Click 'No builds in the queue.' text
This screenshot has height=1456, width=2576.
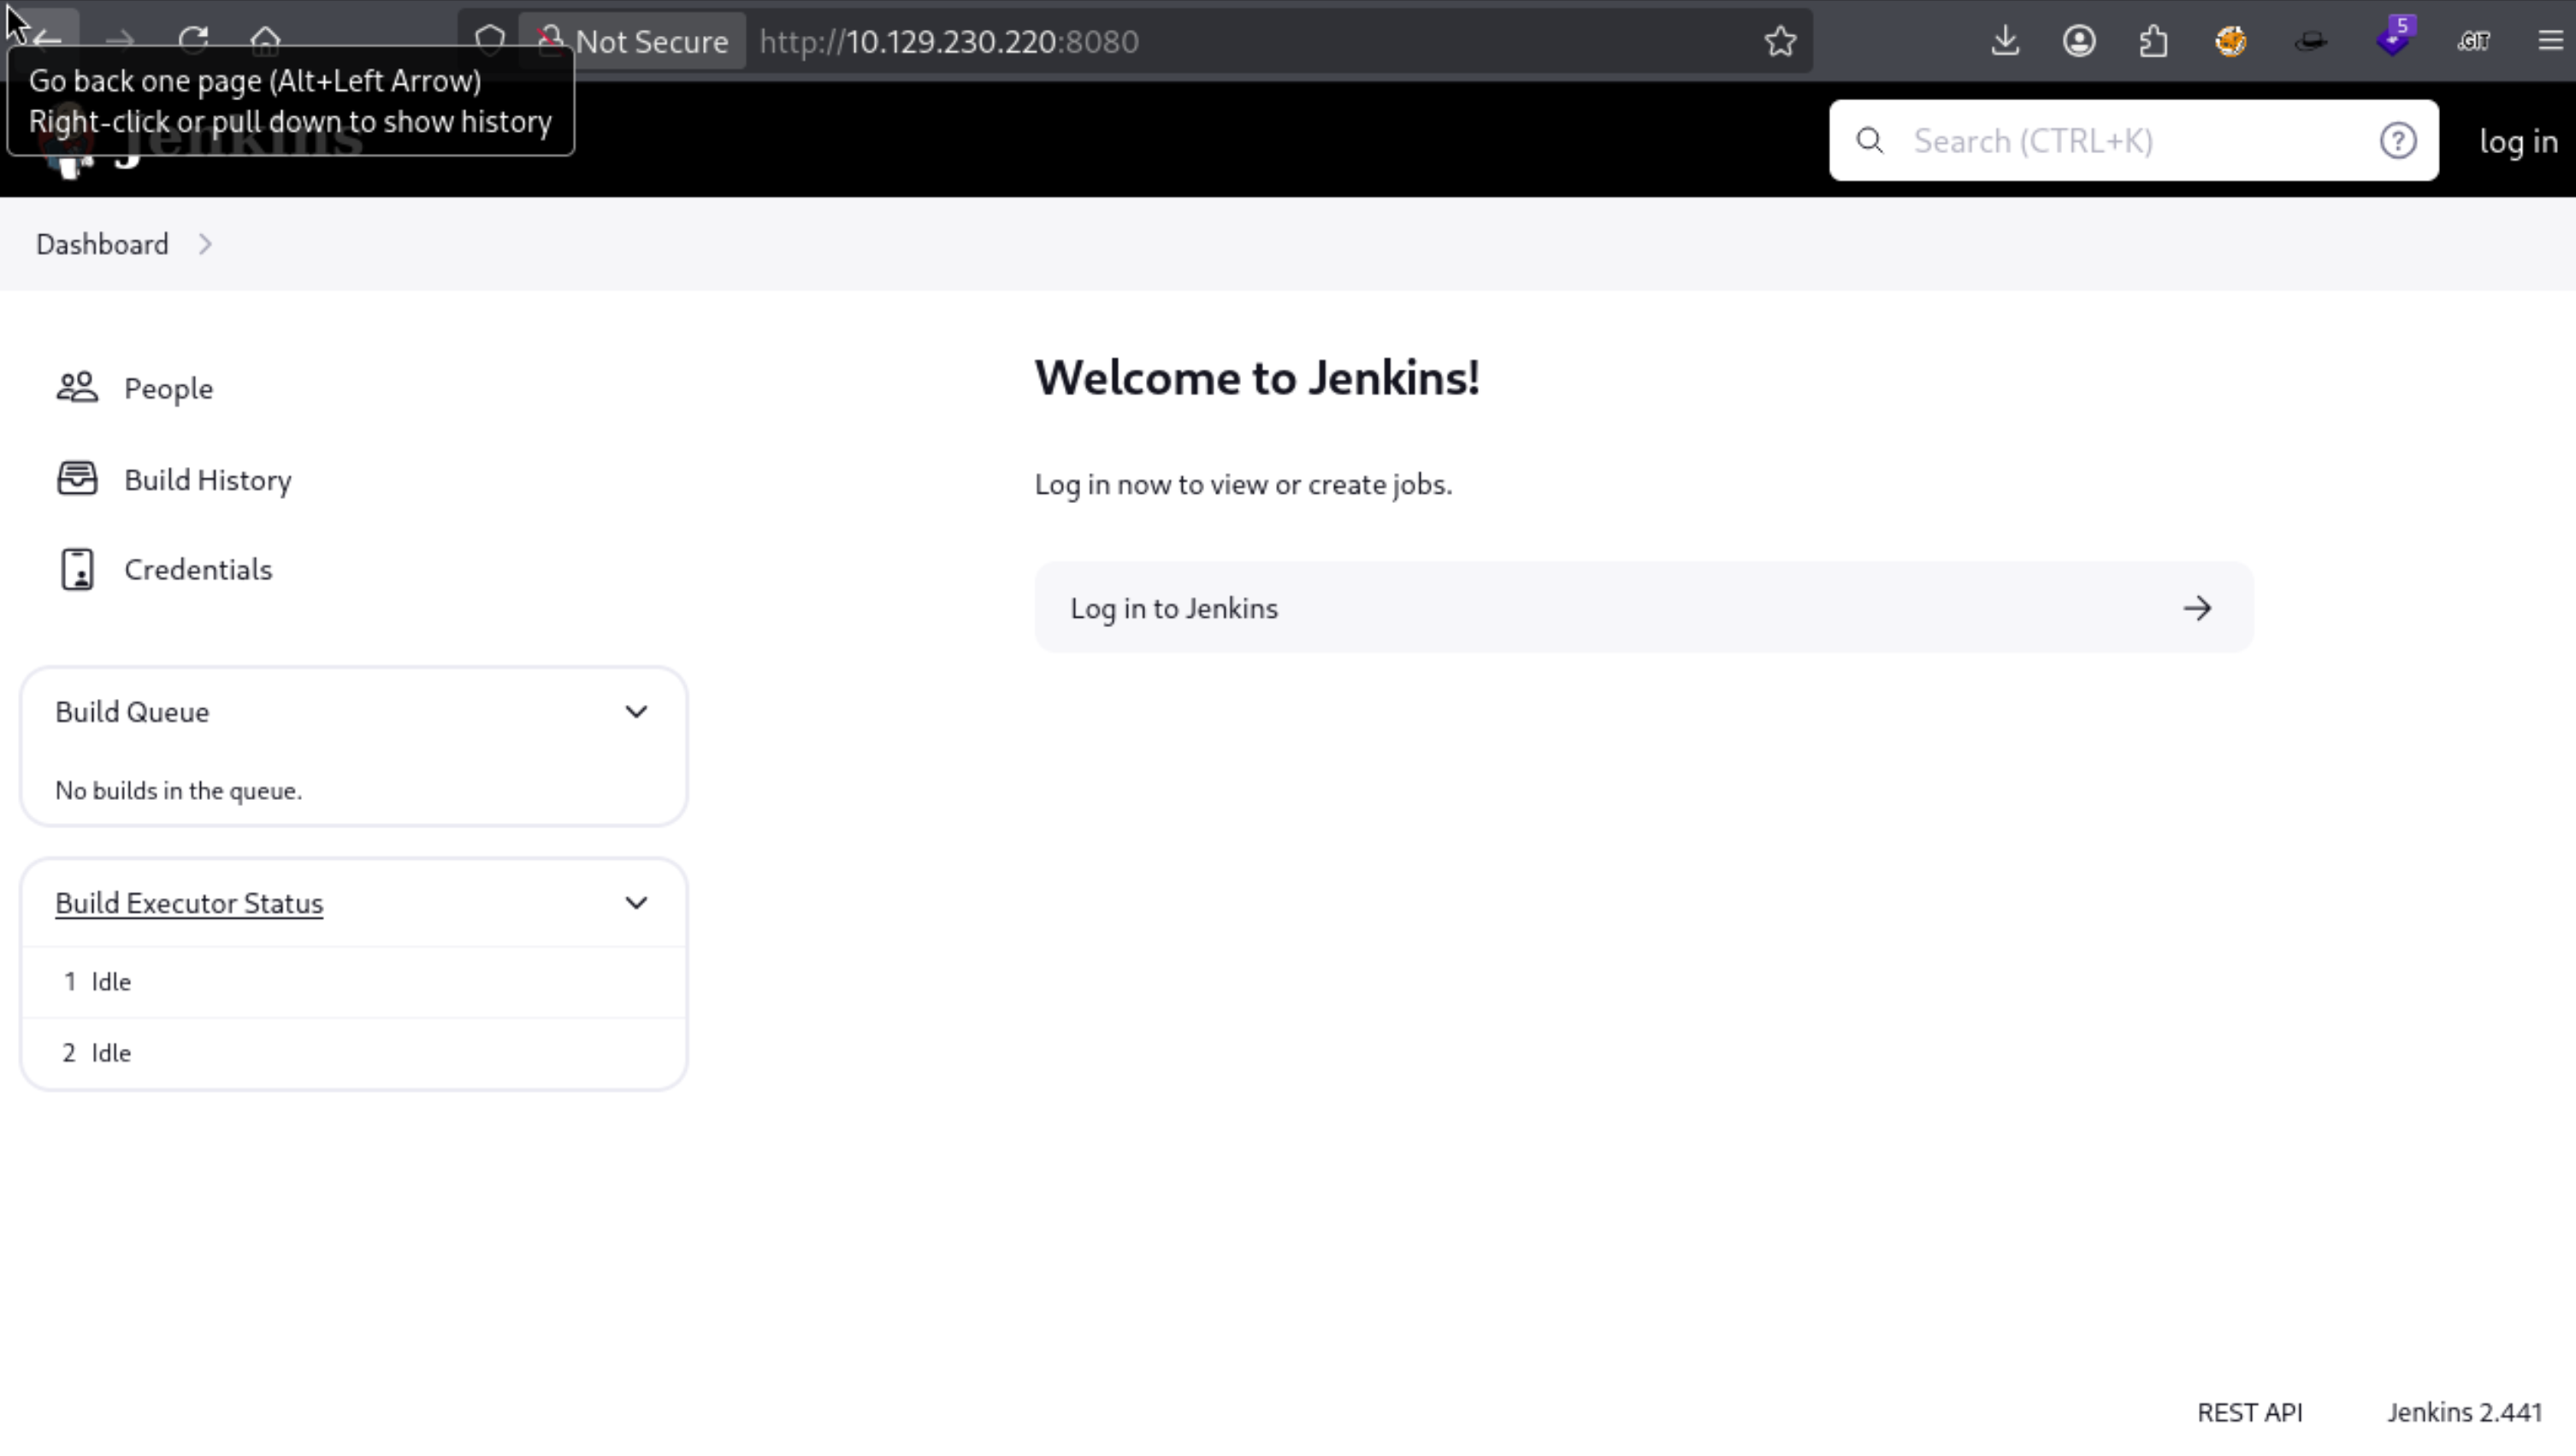[178, 791]
